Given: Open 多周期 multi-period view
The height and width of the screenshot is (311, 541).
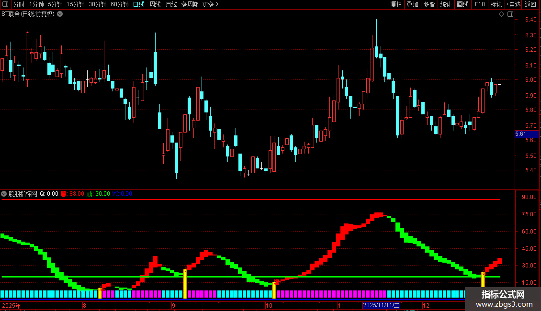Looking at the screenshot, I should pos(190,4).
